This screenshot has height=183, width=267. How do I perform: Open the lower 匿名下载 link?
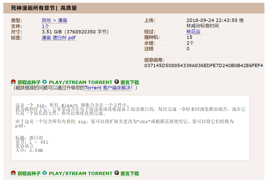(x=130, y=174)
